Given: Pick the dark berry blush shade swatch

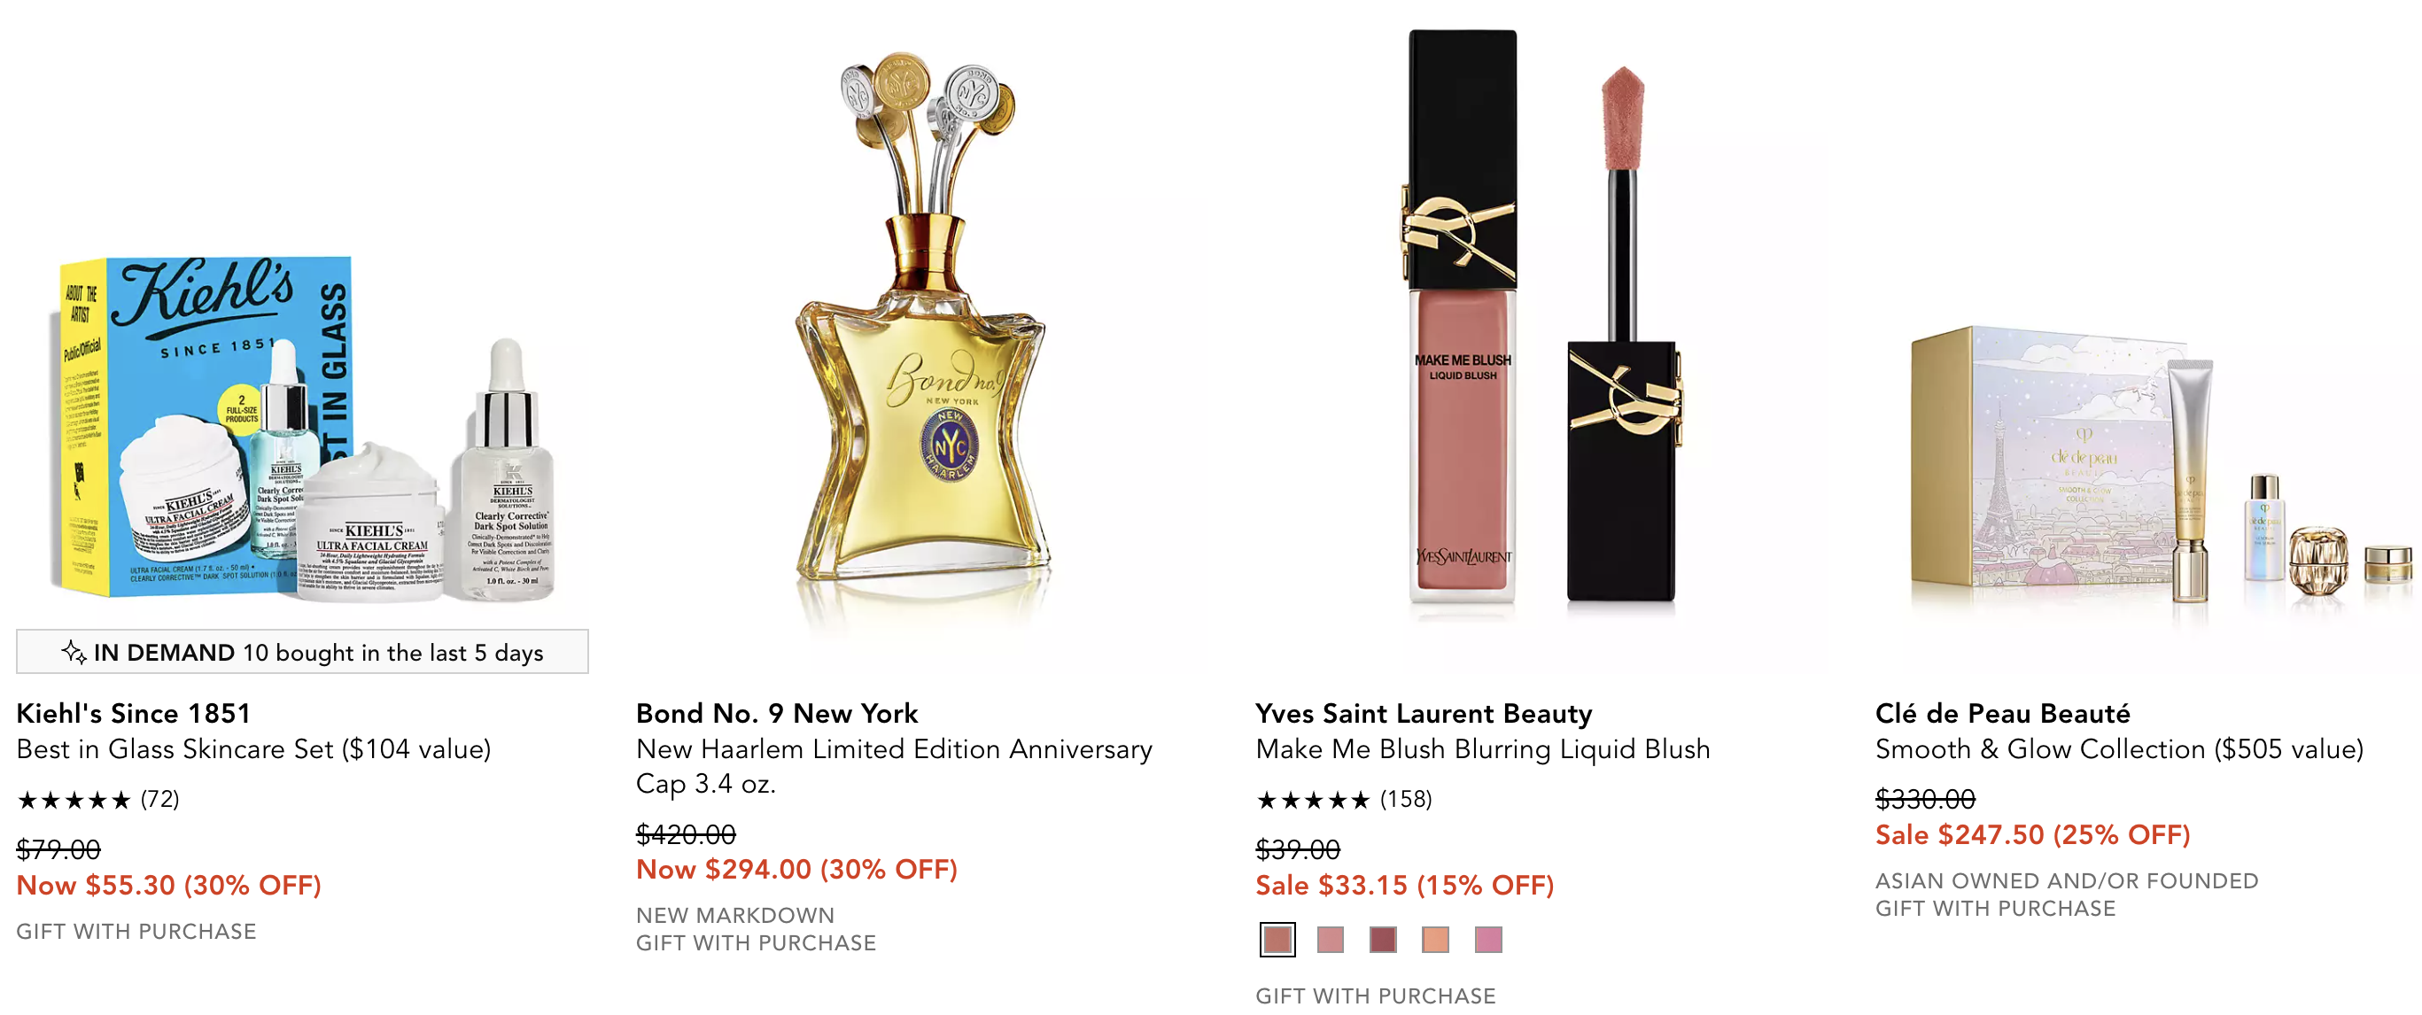Looking at the screenshot, I should point(1382,939).
